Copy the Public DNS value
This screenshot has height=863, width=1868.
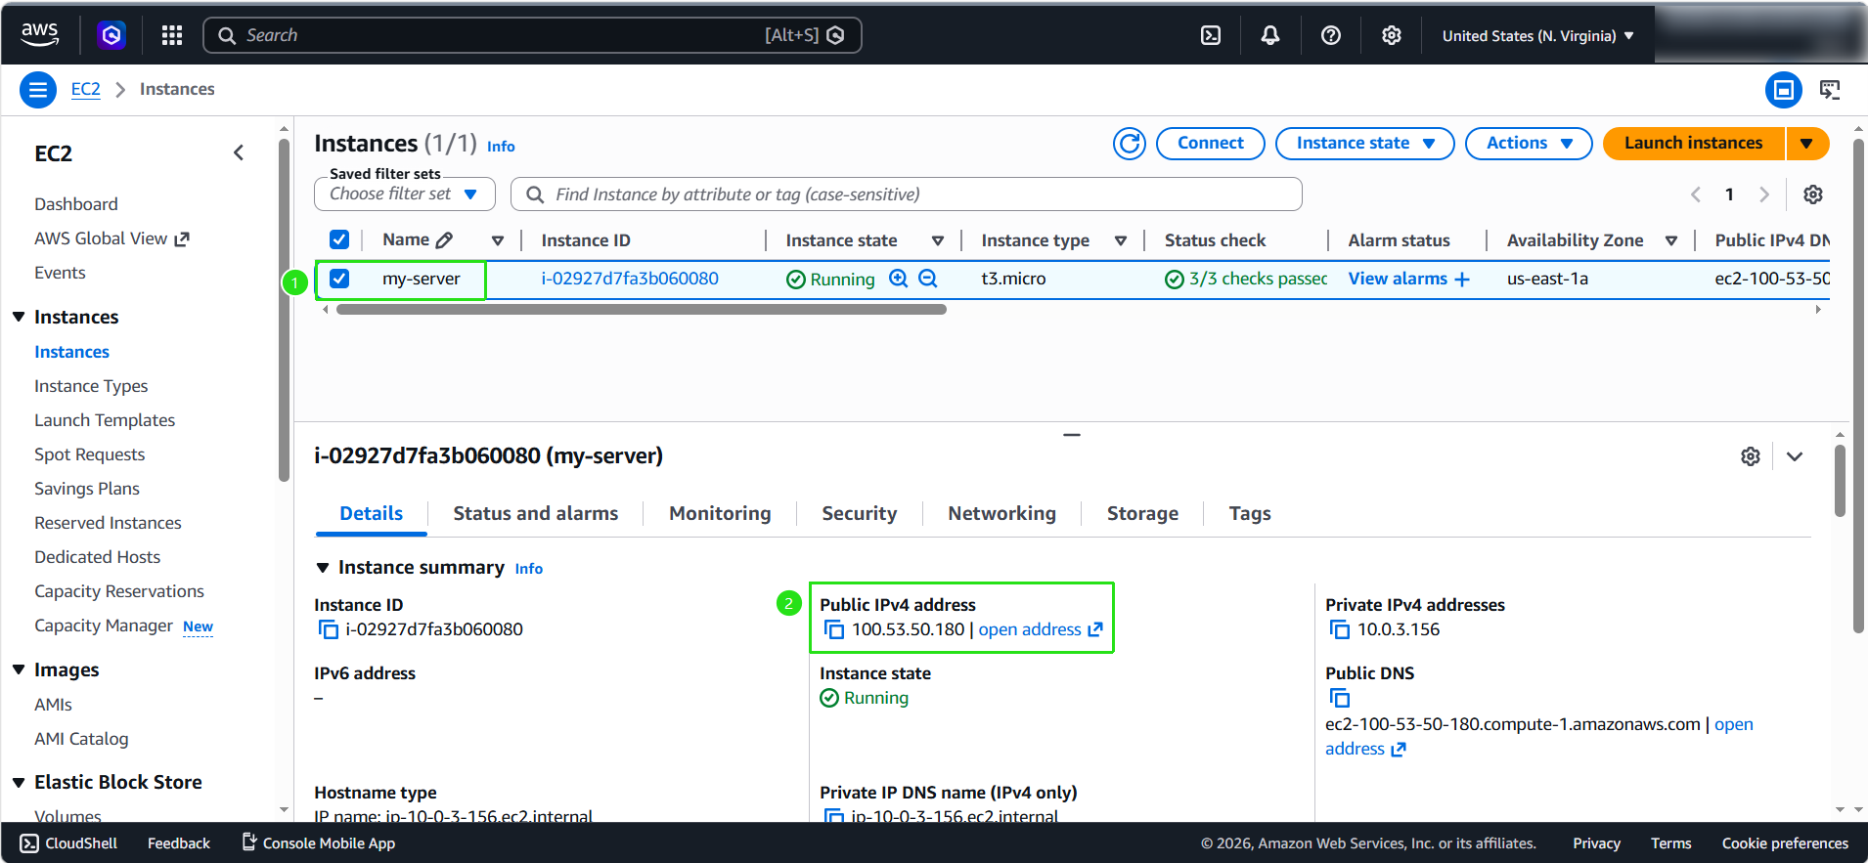[1340, 699]
